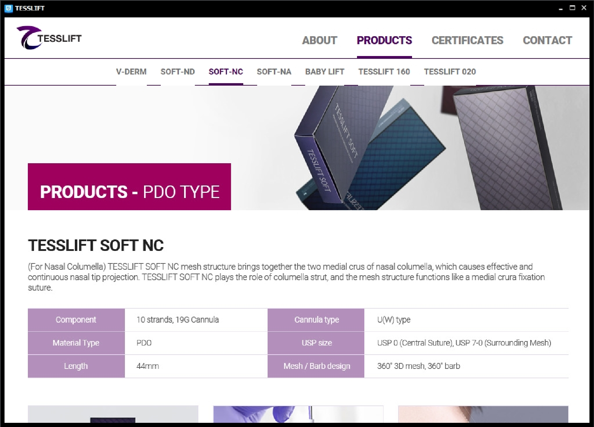Click the PRODUCTS - PDO TYPE banner
Viewport: 594px width, 427px height.
point(129,187)
